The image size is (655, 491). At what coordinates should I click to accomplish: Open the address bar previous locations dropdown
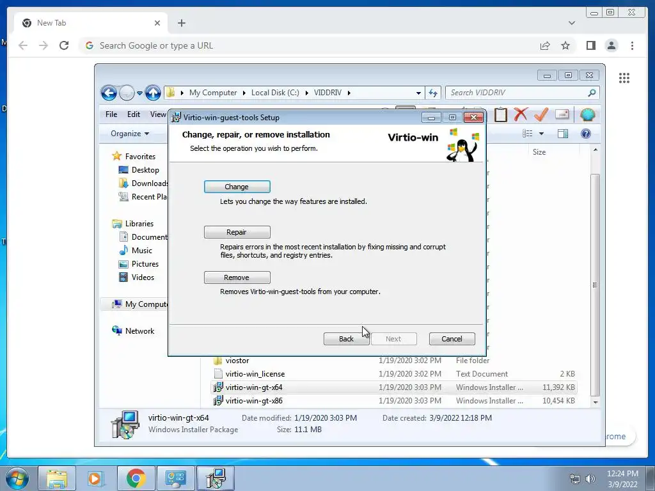pyautogui.click(x=418, y=93)
